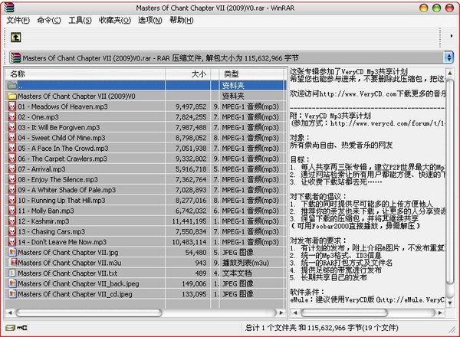Select file name '12 - Kashmir.mp3'
The height and width of the screenshot is (337, 460).
(44, 221)
